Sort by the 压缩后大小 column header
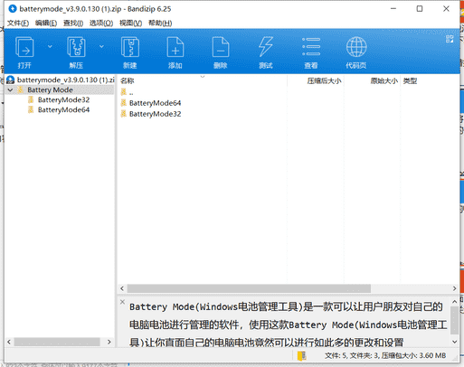Image resolution: width=464 pixels, height=367 pixels. coord(324,80)
